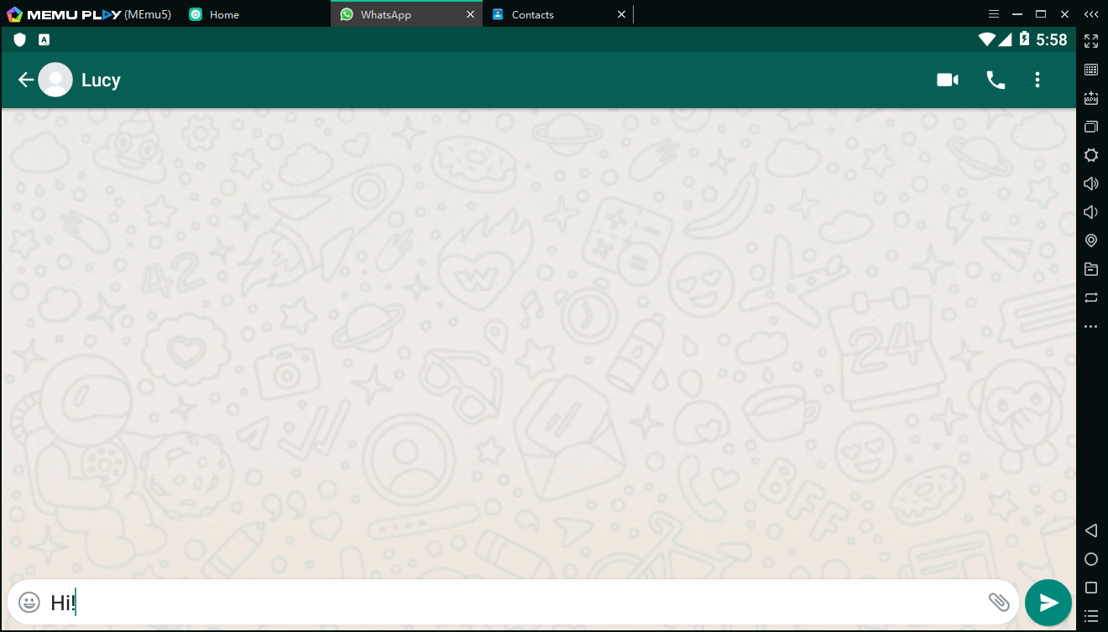Install an APK via the sidebar icon
The image size is (1108, 632).
point(1091,98)
